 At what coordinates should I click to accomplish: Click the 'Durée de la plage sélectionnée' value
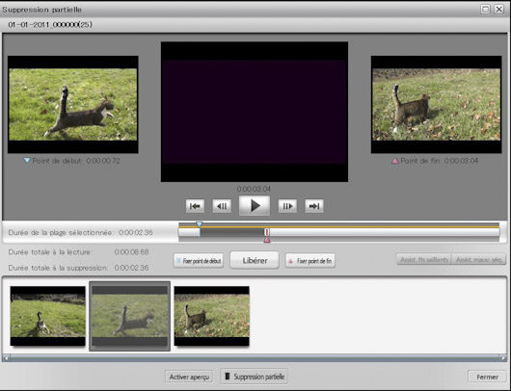point(136,233)
